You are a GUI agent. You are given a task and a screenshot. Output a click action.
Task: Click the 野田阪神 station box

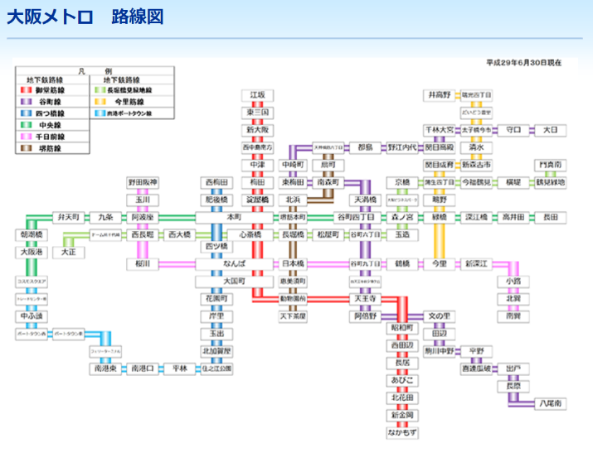click(143, 182)
